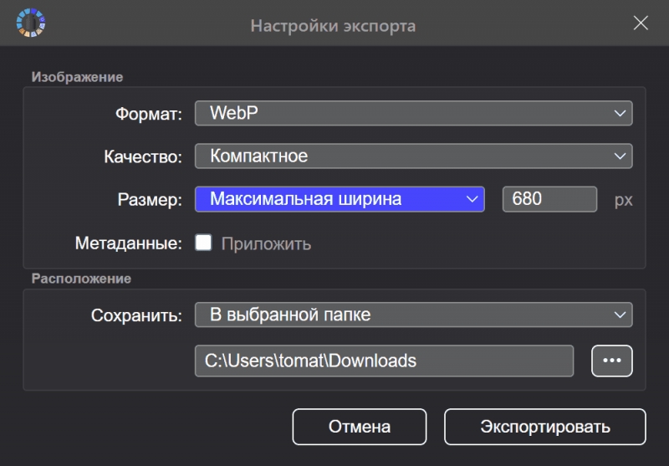Click the Расположение section header
669x466 pixels.
[x=81, y=279]
